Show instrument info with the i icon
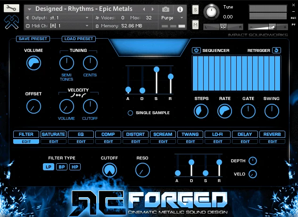 pos(180,9)
